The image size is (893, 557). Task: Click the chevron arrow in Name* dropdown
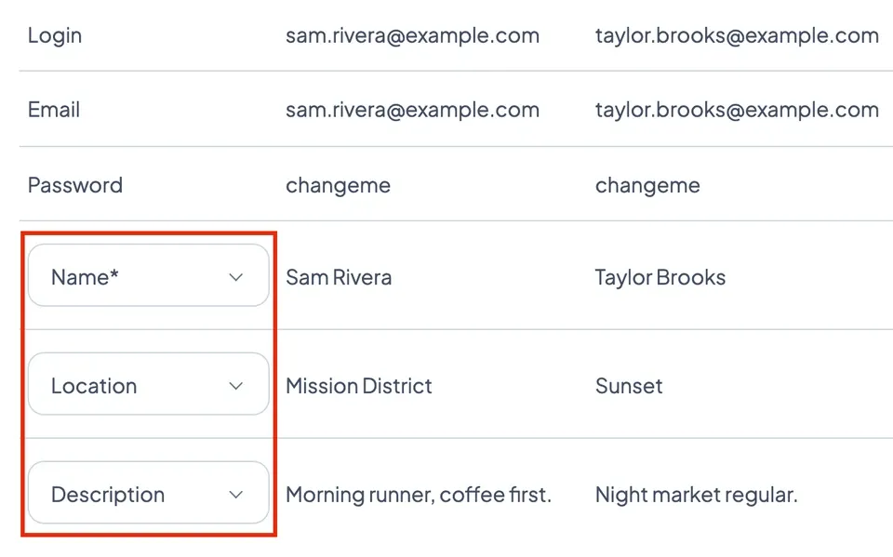click(235, 277)
